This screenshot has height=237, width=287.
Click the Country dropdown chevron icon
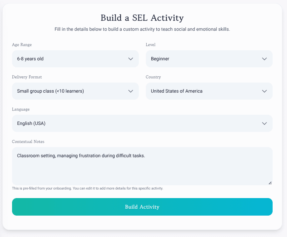[264, 91]
